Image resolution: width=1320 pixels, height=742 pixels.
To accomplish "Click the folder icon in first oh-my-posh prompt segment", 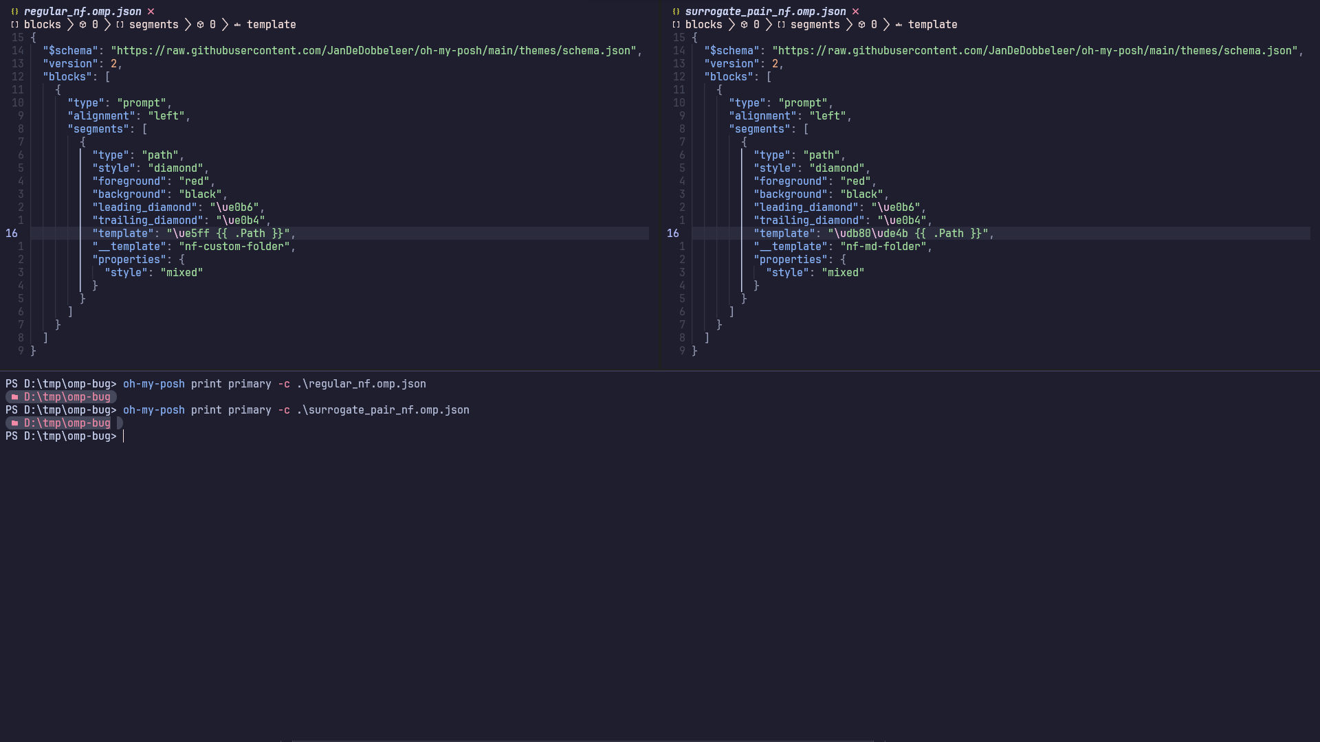I will (14, 396).
